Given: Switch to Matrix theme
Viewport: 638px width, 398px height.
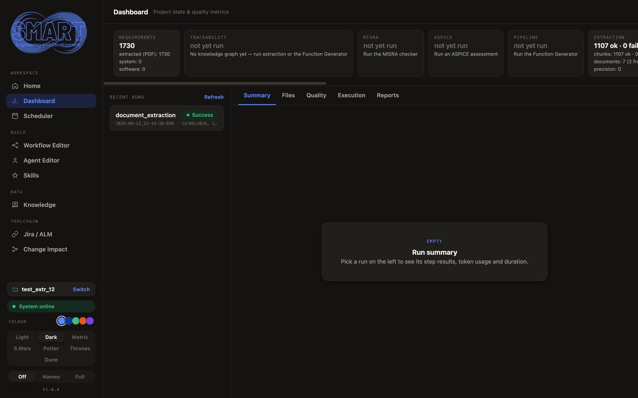Looking at the screenshot, I should [80, 337].
